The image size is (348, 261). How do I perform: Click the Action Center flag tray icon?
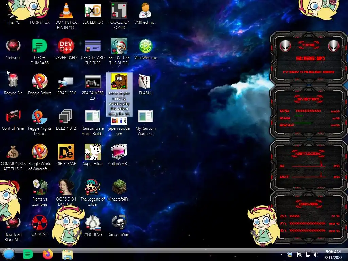coord(299,255)
